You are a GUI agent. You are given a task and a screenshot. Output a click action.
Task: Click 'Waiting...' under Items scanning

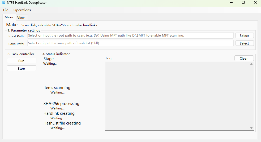(57, 92)
